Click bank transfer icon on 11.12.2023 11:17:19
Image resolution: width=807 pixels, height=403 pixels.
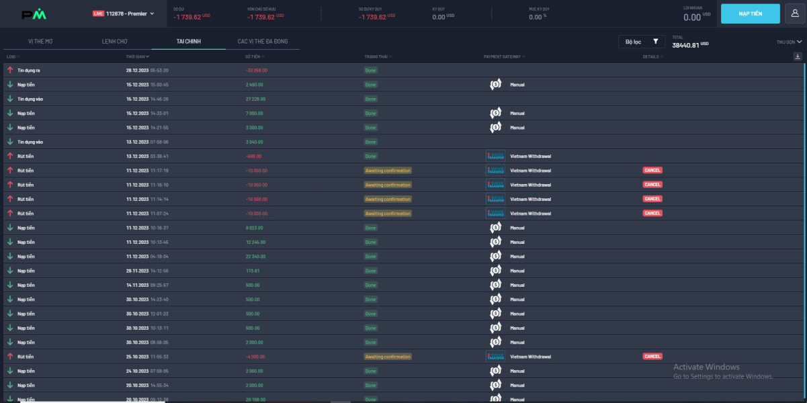point(495,171)
